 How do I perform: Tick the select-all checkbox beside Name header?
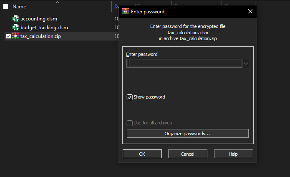pyautogui.click(x=6, y=7)
